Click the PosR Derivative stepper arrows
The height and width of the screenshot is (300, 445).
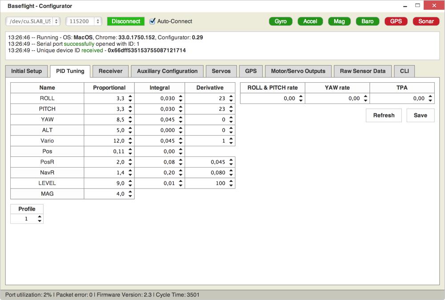tap(231, 162)
